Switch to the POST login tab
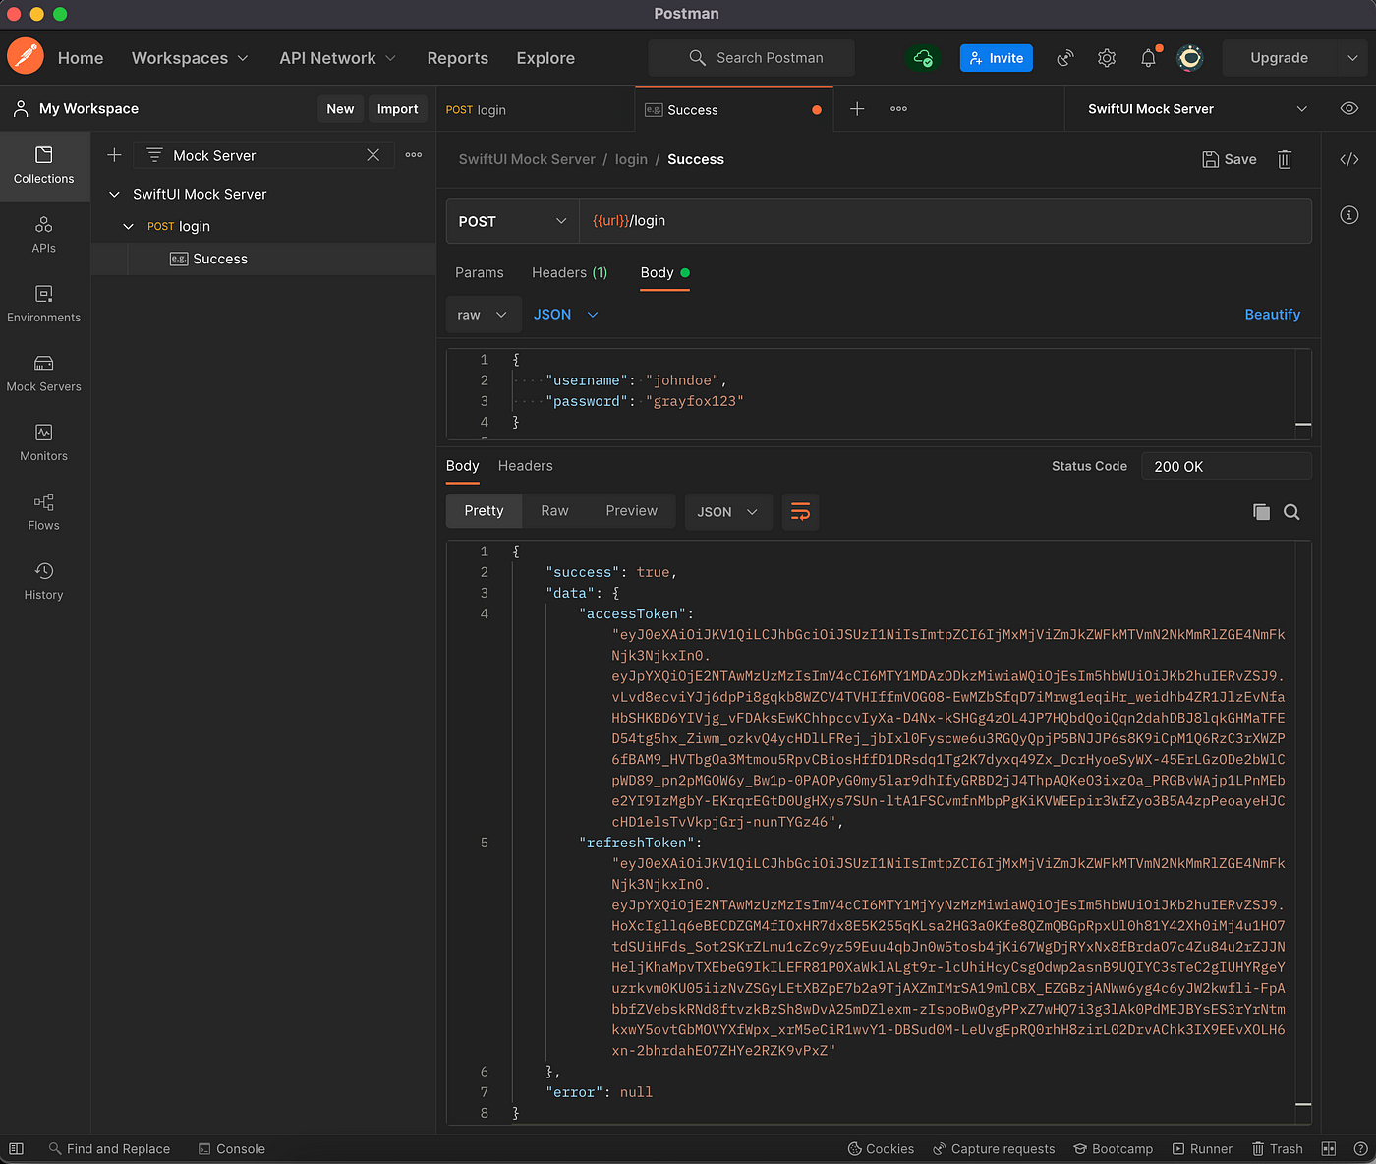Screen dimensions: 1376x1164 536,109
